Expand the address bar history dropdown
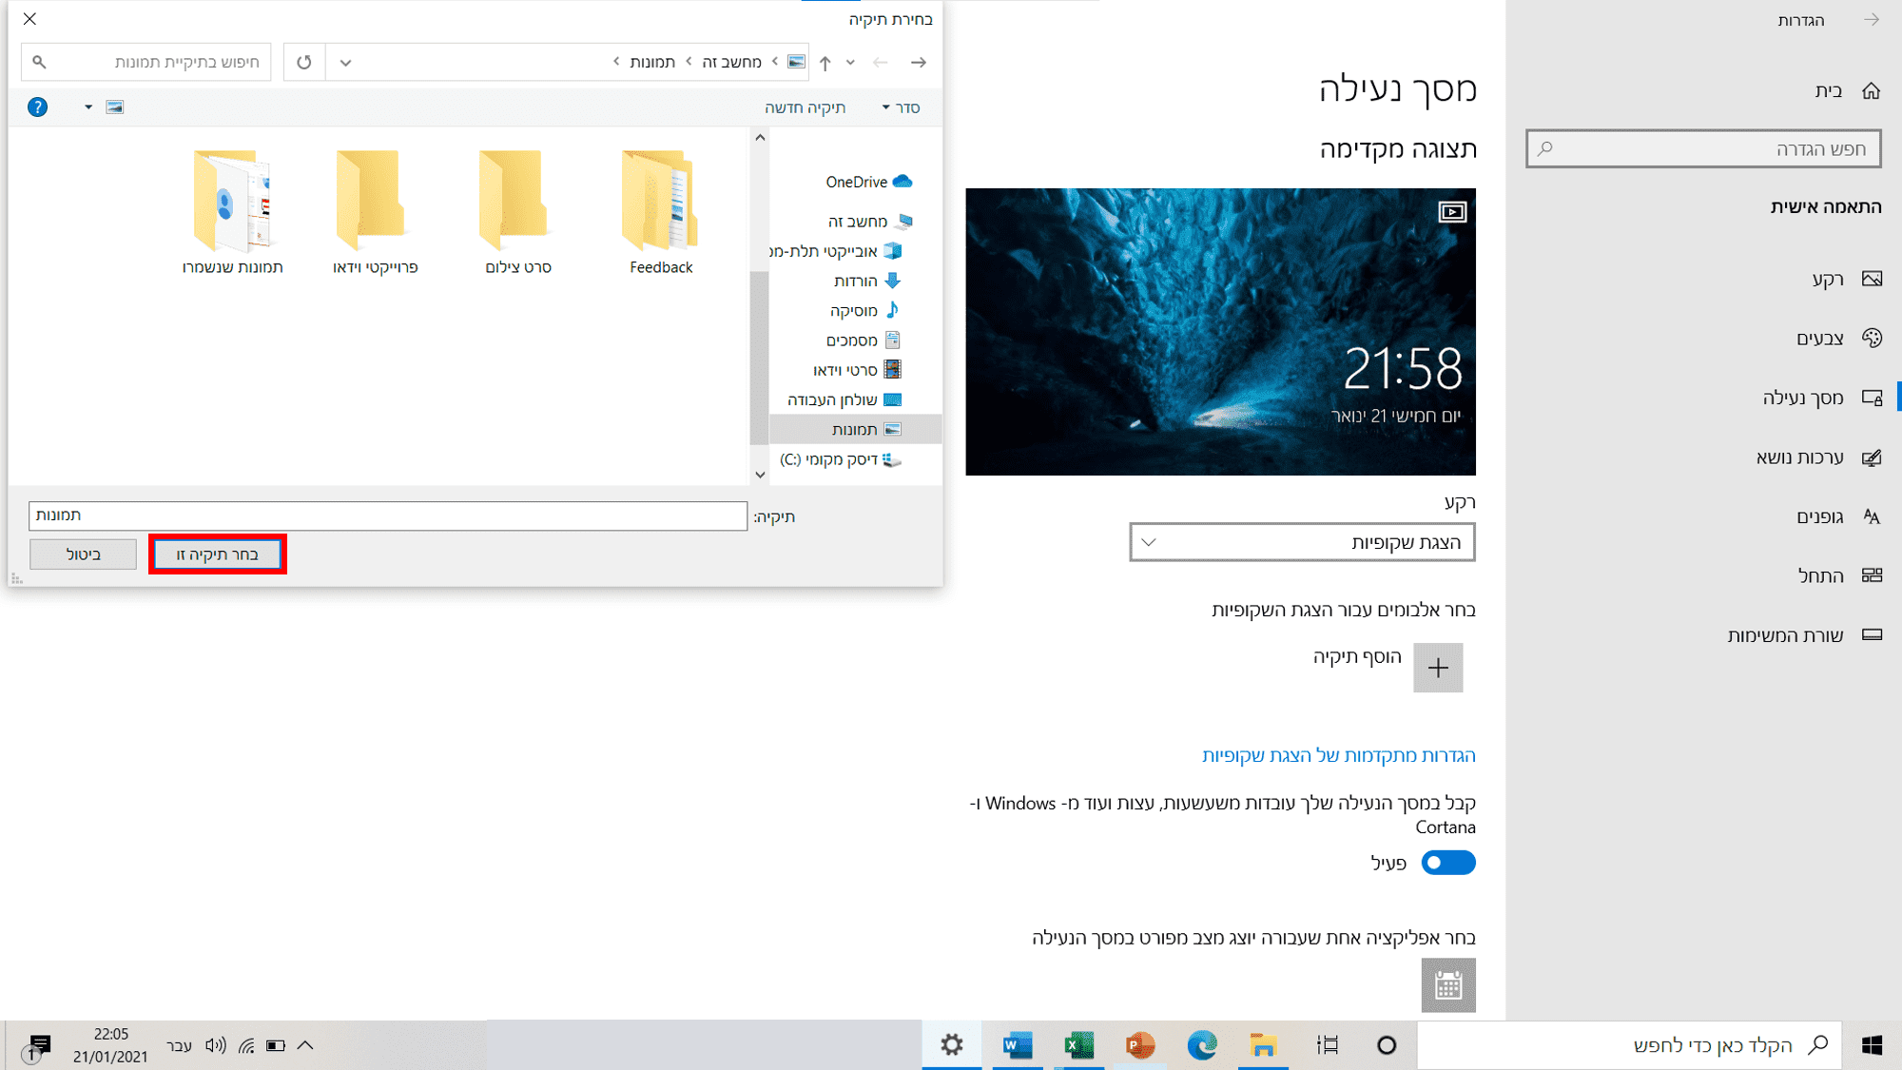This screenshot has width=1902, height=1070. click(345, 63)
